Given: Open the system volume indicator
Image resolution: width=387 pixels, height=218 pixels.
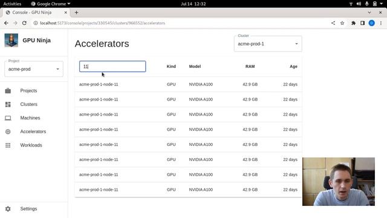Looking at the screenshot, I should point(359,4).
